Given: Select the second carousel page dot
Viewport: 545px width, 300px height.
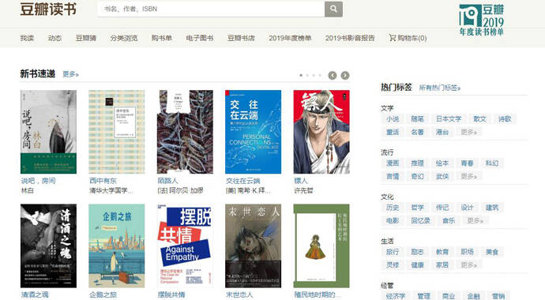Looking at the screenshot, I should (307, 75).
